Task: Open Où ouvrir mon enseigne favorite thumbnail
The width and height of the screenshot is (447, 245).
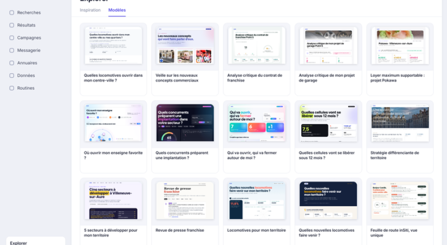Action: pos(113,123)
